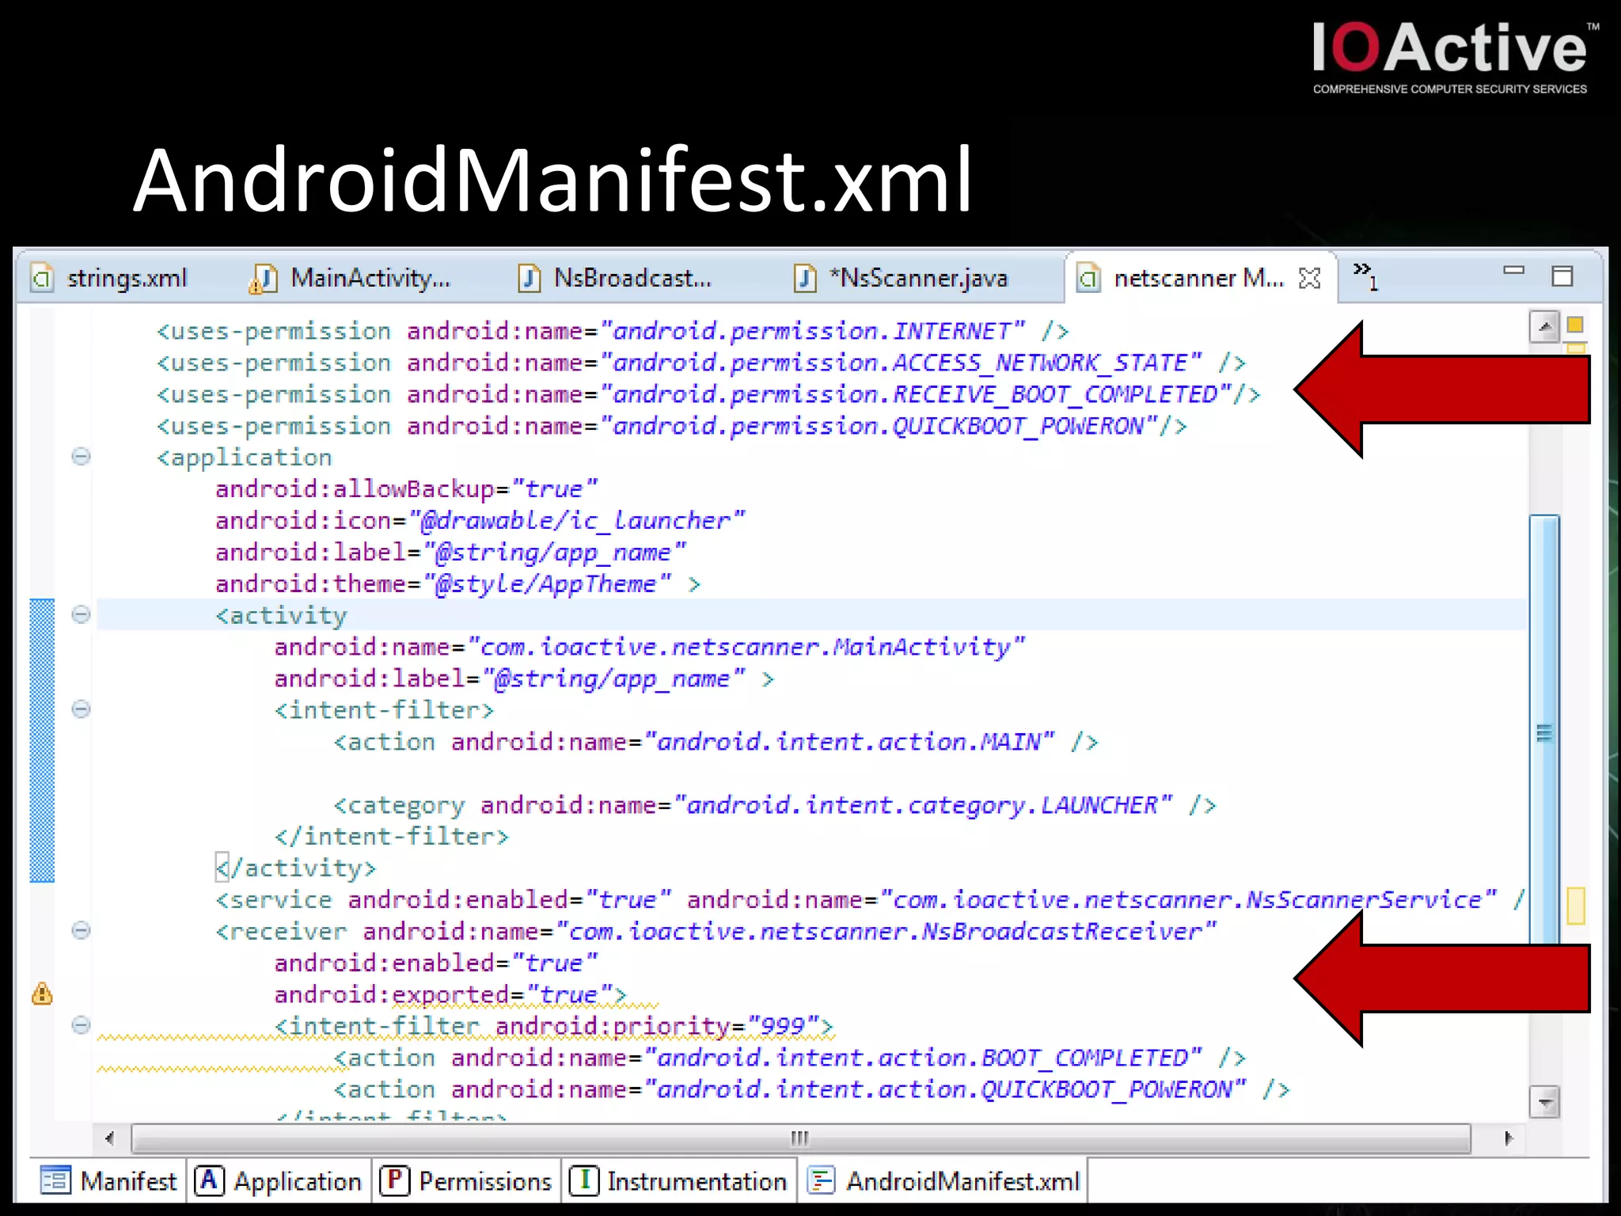
Task: Click the android:icon ic_launcher attribute
Action: point(480,520)
